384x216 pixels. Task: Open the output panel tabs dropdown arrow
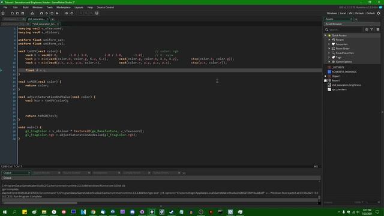coord(184,173)
